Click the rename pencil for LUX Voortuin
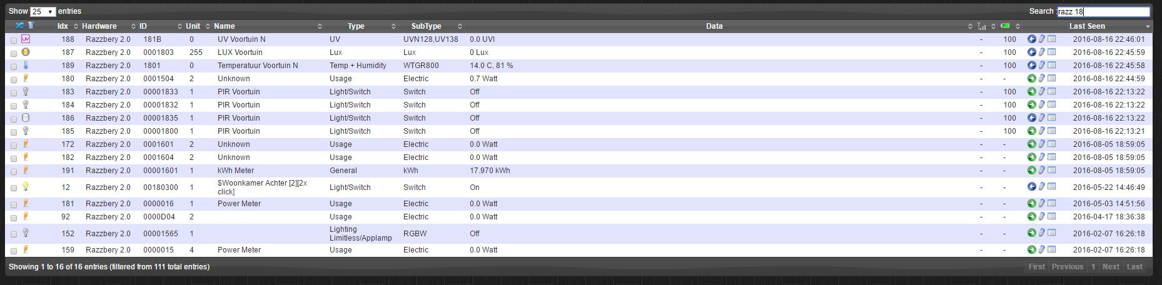Screen dimensions: 1162x285 coord(1042,52)
